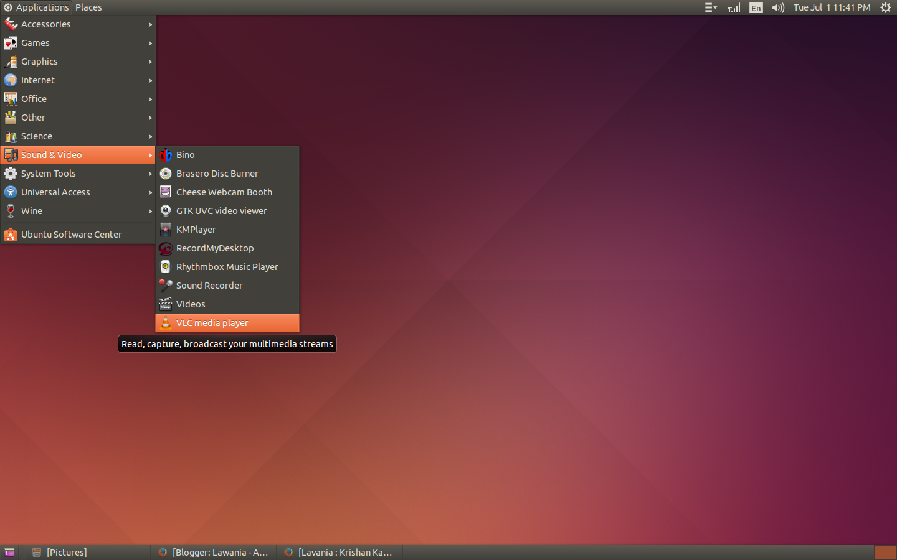
Task: Click the Science category icon
Action: tap(11, 136)
